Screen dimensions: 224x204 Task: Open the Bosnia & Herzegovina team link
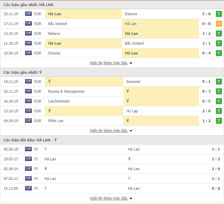pyautogui.click(x=66, y=91)
